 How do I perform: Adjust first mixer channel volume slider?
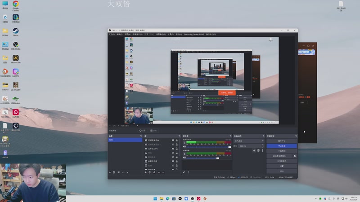[x=208, y=147]
